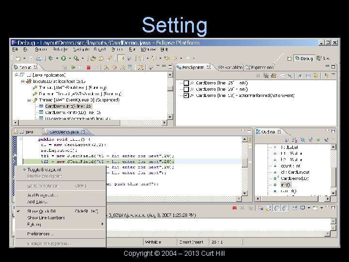The height and width of the screenshot is (262, 349).
Task: Click the Use Step Filters icon
Action: pos(141,67)
